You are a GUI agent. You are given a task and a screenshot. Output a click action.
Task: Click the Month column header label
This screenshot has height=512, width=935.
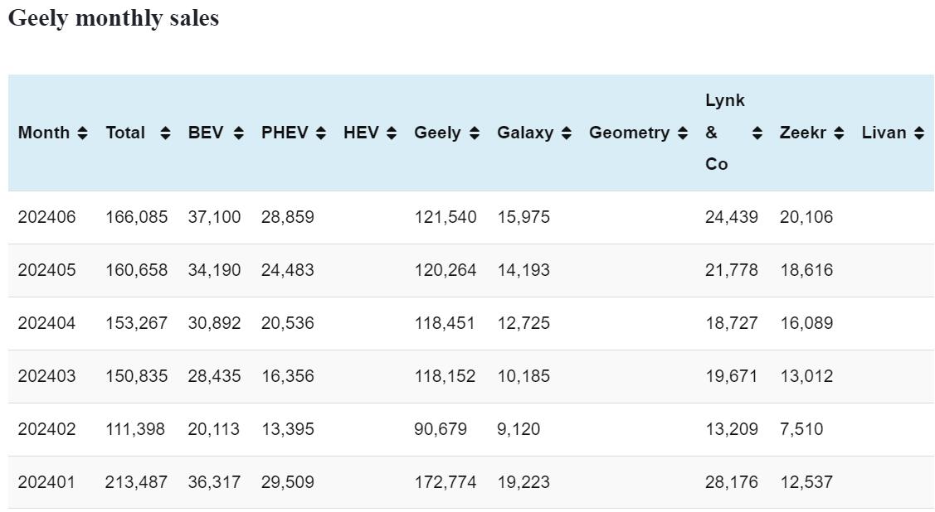44,133
